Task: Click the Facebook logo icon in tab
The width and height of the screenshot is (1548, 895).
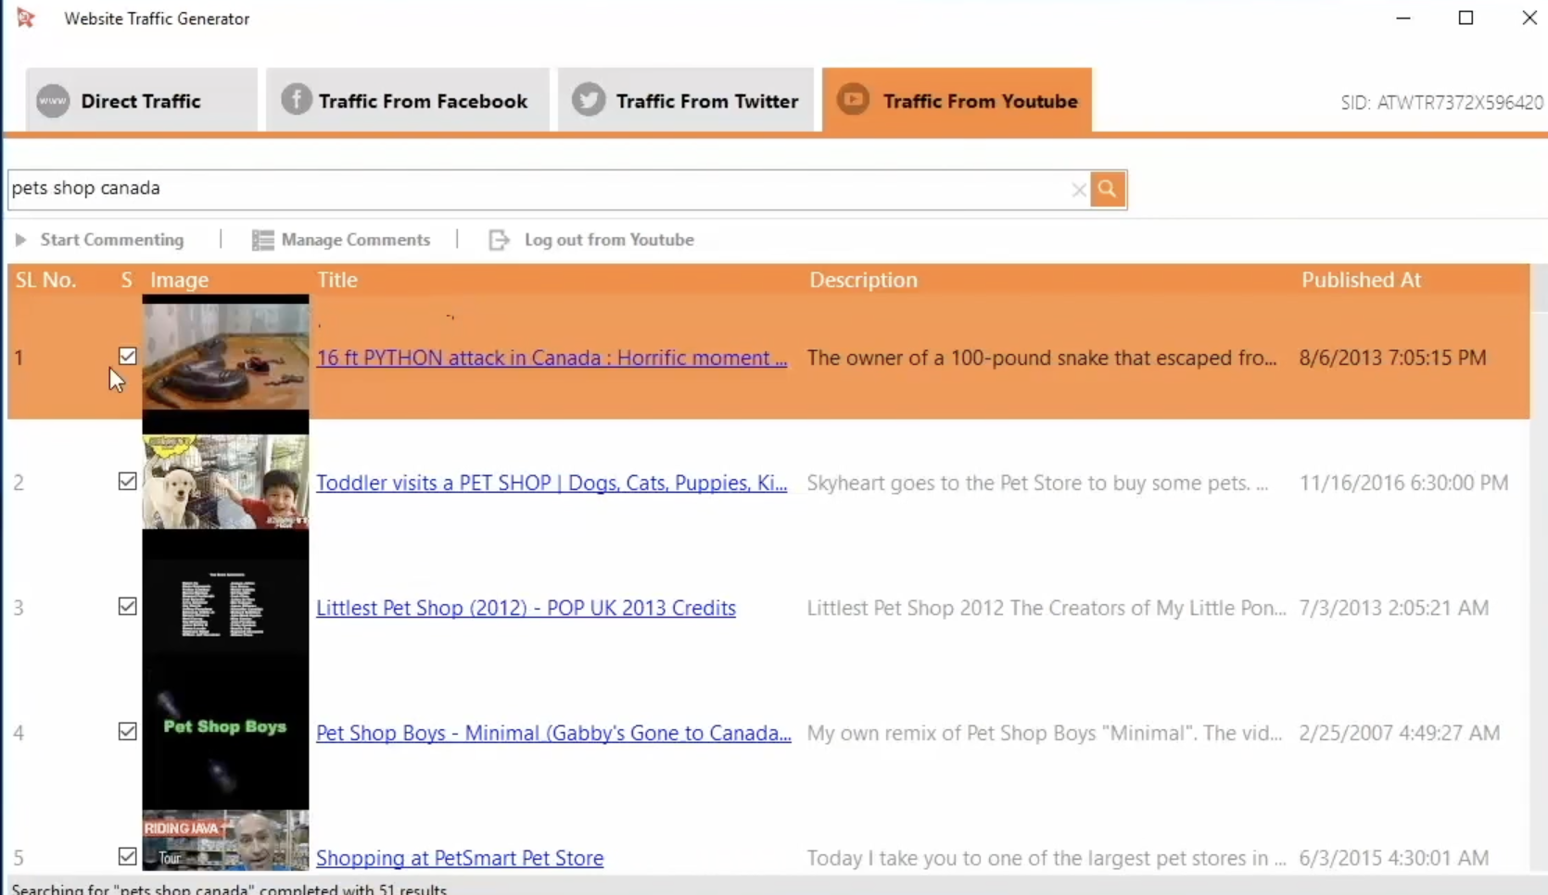Action: (x=296, y=99)
